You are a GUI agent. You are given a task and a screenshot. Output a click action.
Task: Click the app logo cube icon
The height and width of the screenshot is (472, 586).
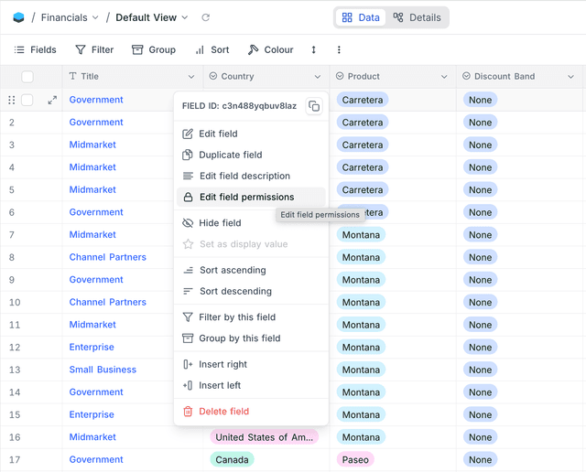point(19,17)
